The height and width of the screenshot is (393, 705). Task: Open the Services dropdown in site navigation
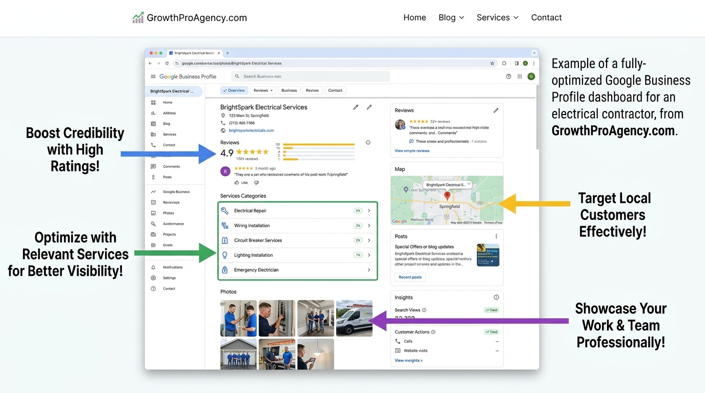497,17
